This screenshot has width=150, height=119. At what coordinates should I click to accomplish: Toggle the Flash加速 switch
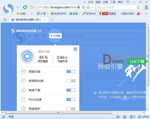(71, 99)
